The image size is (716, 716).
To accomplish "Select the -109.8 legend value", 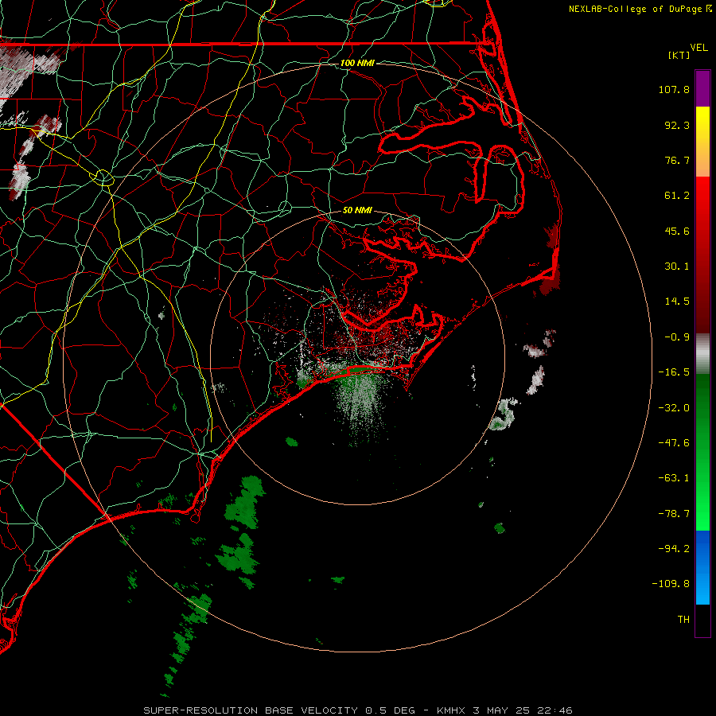I will [671, 584].
